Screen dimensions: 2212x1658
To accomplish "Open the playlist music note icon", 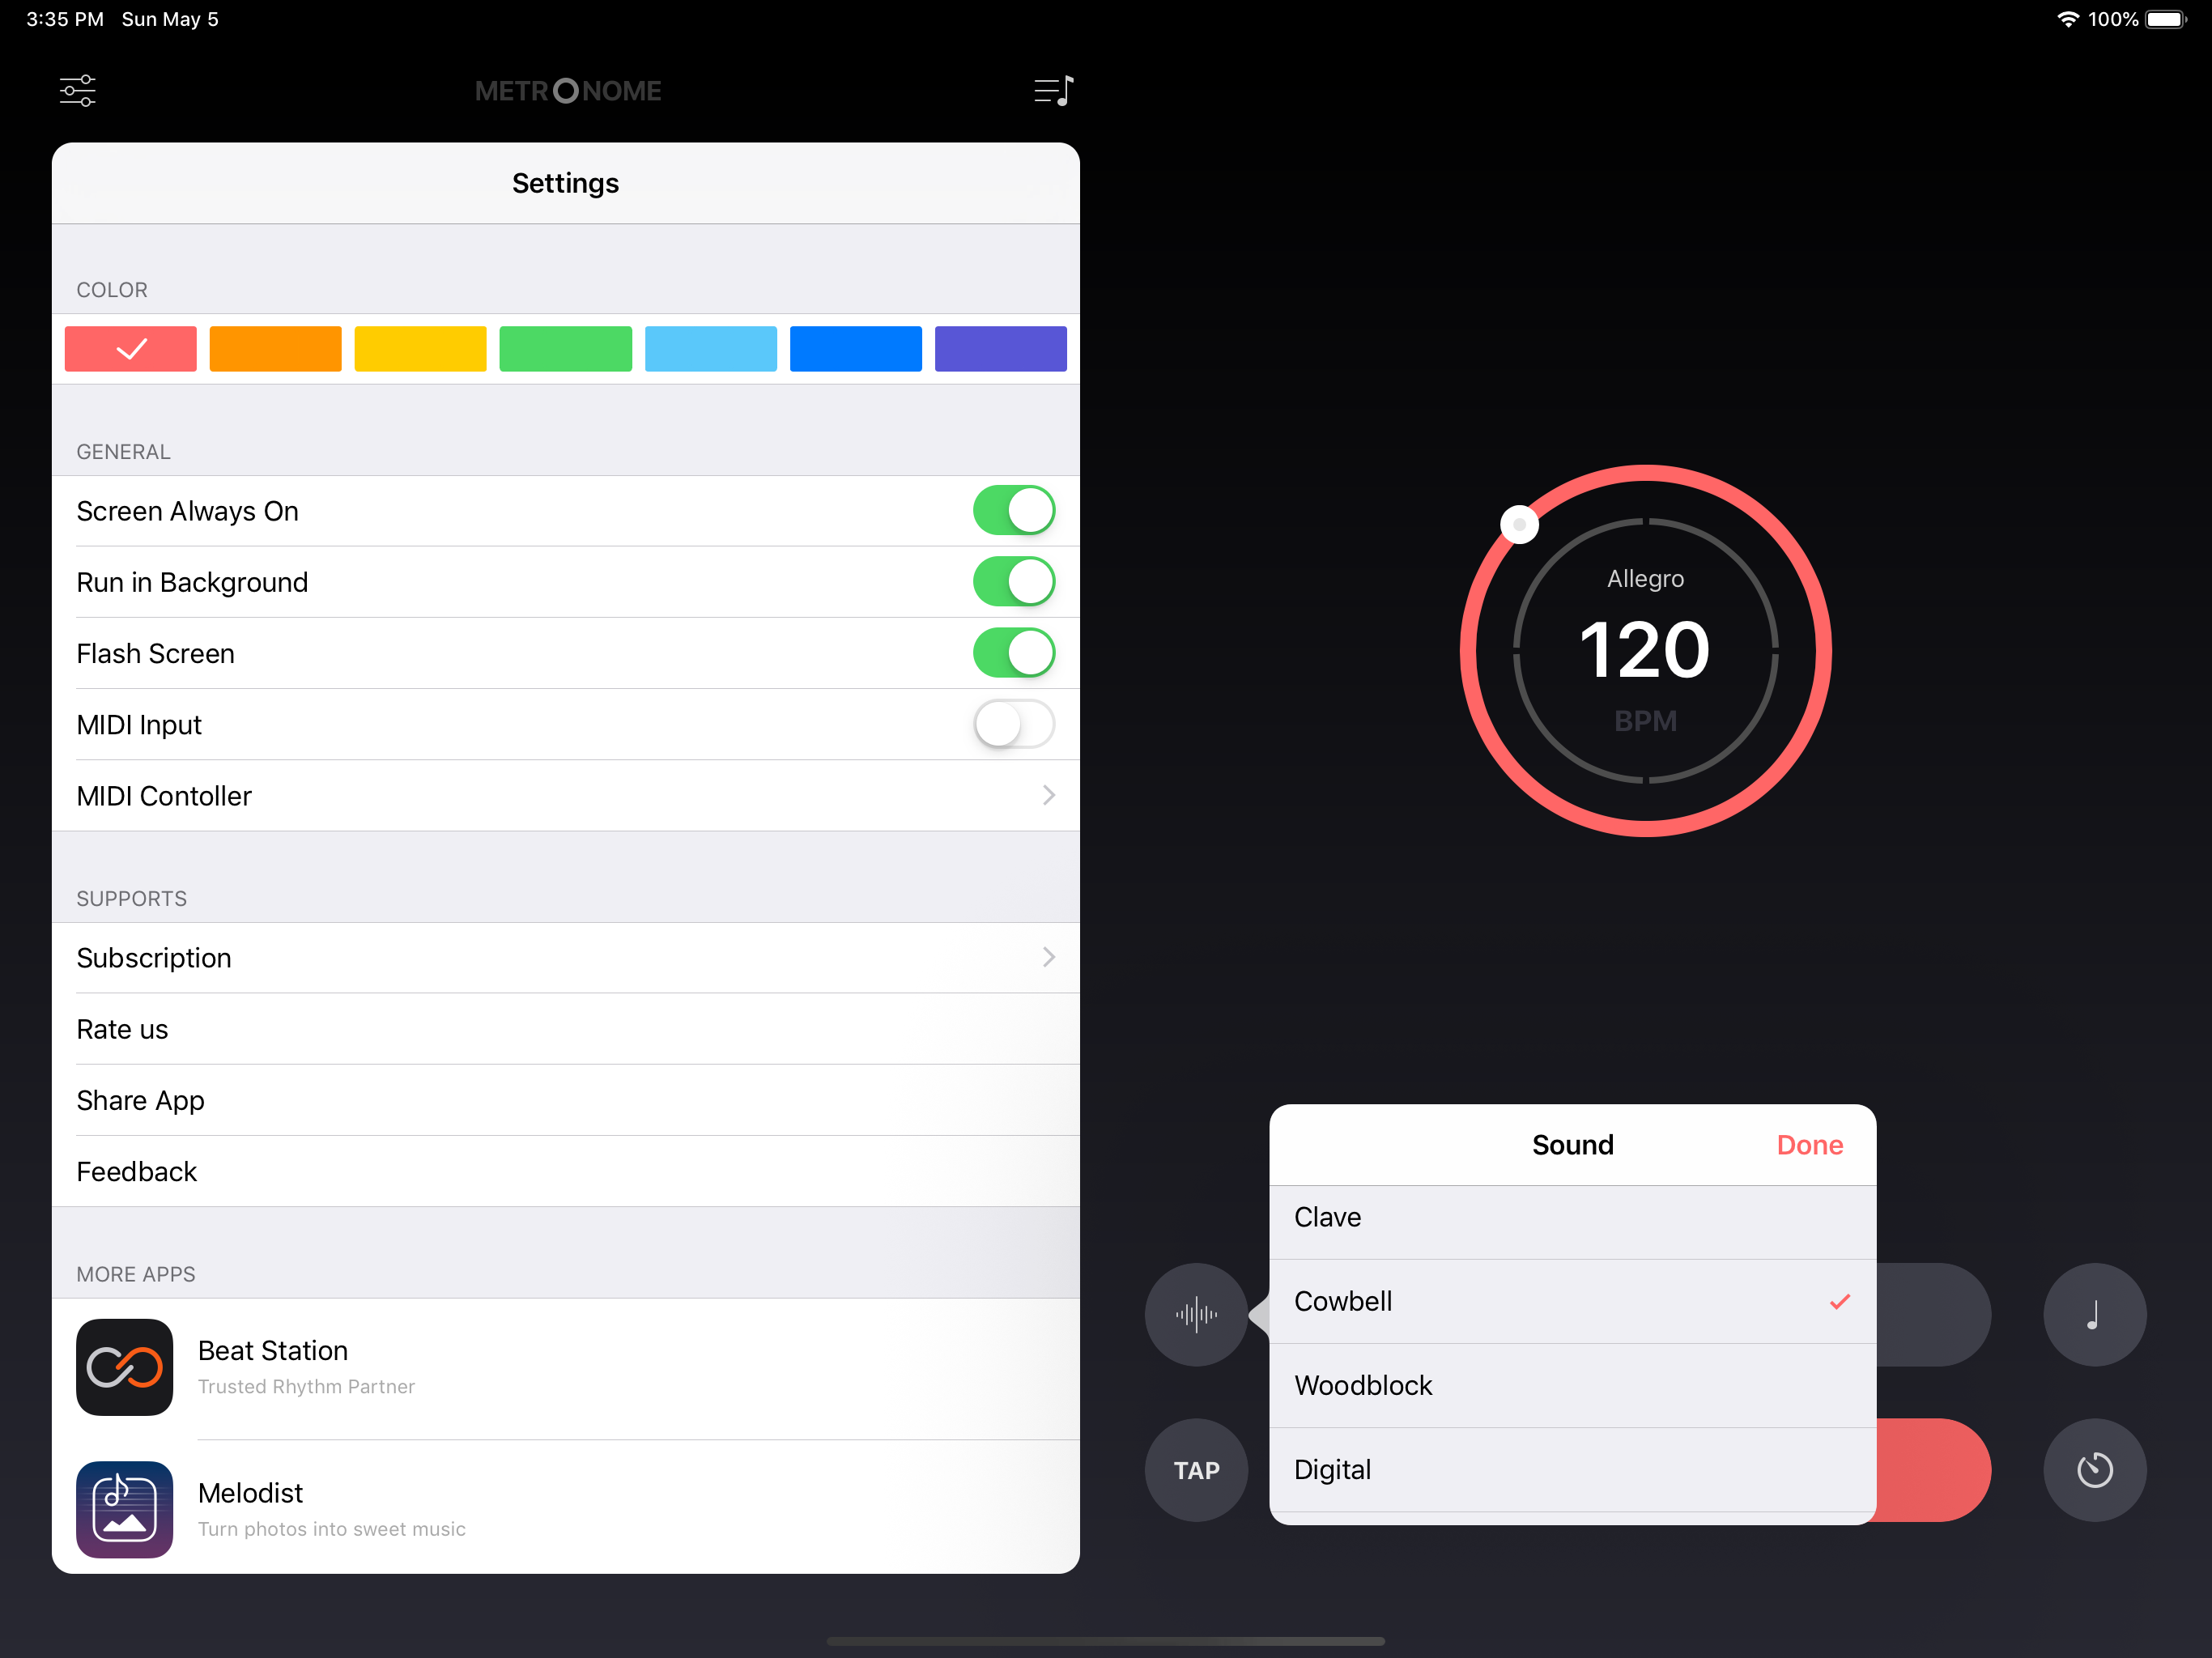I will click(1053, 91).
